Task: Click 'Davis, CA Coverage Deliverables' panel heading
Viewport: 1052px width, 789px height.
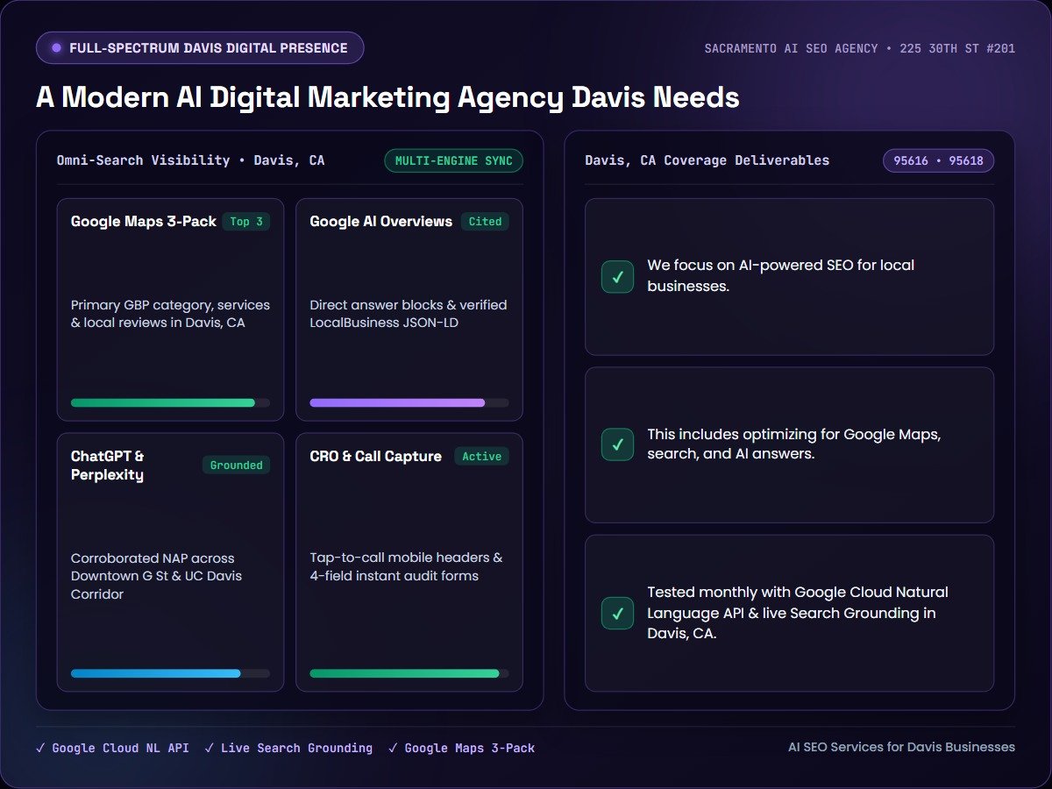Action: (x=707, y=160)
